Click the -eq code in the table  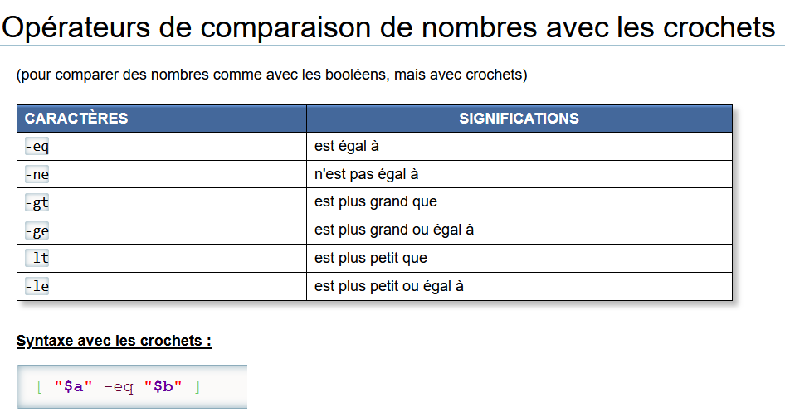(37, 147)
